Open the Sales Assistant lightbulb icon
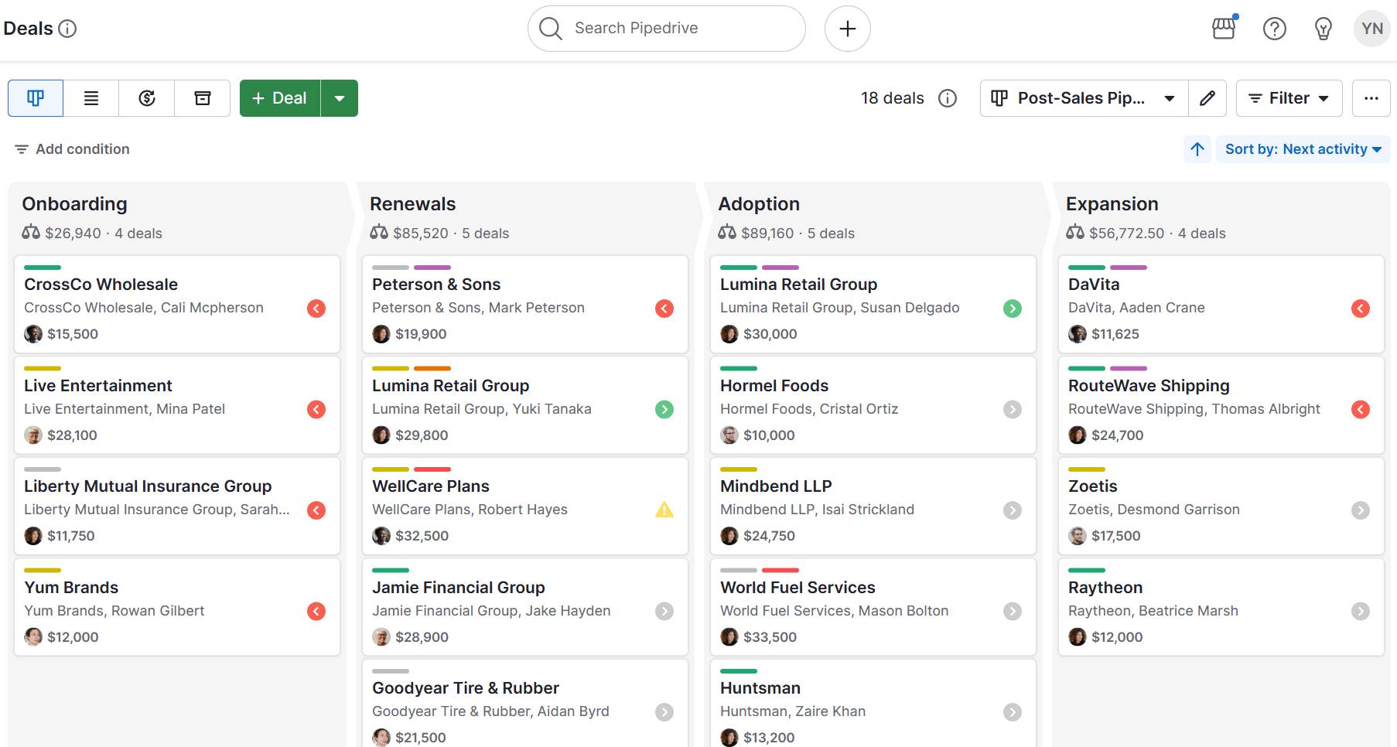1397x747 pixels. 1324,29
